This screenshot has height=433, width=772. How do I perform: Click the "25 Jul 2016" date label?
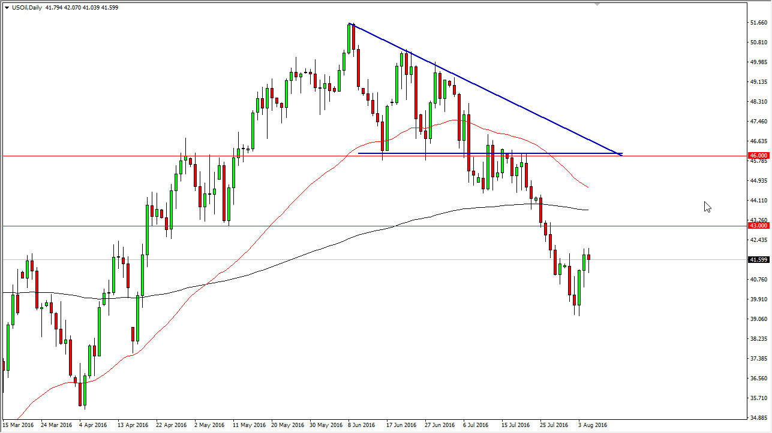click(555, 425)
